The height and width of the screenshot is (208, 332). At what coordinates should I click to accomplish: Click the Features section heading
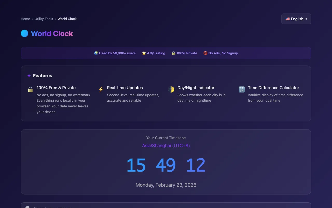pyautogui.click(x=43, y=76)
